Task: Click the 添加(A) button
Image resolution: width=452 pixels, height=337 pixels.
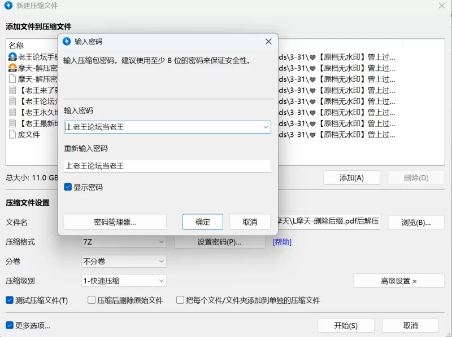Action: coord(351,178)
